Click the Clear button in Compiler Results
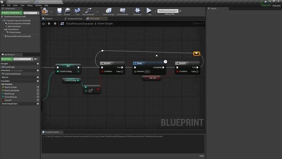Image resolution: width=282 pixels, height=159 pixels. (201, 156)
